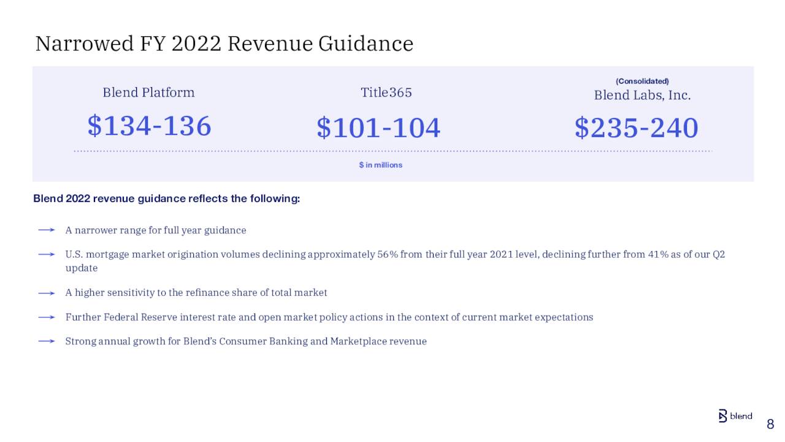
Task: Click the '$ in millions' note
Action: click(381, 165)
